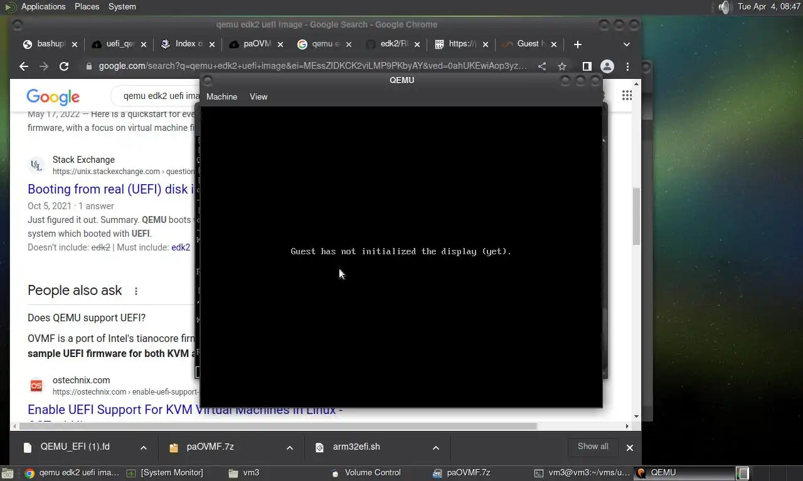Image resolution: width=803 pixels, height=481 pixels.
Task: Close the Chrome downloads bar
Action: tap(630, 447)
